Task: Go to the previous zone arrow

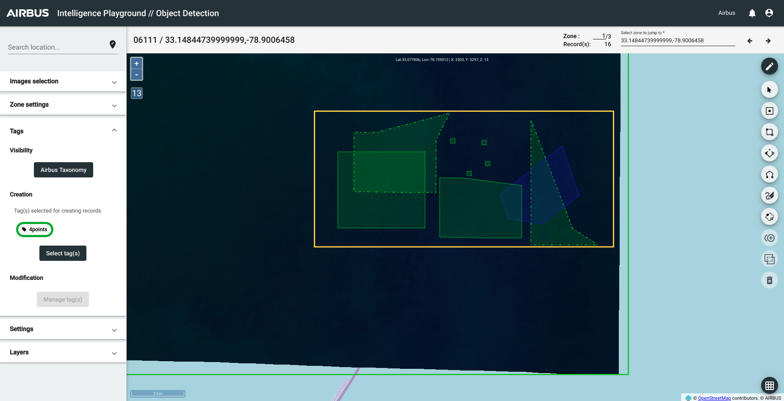Action: pyautogui.click(x=750, y=41)
